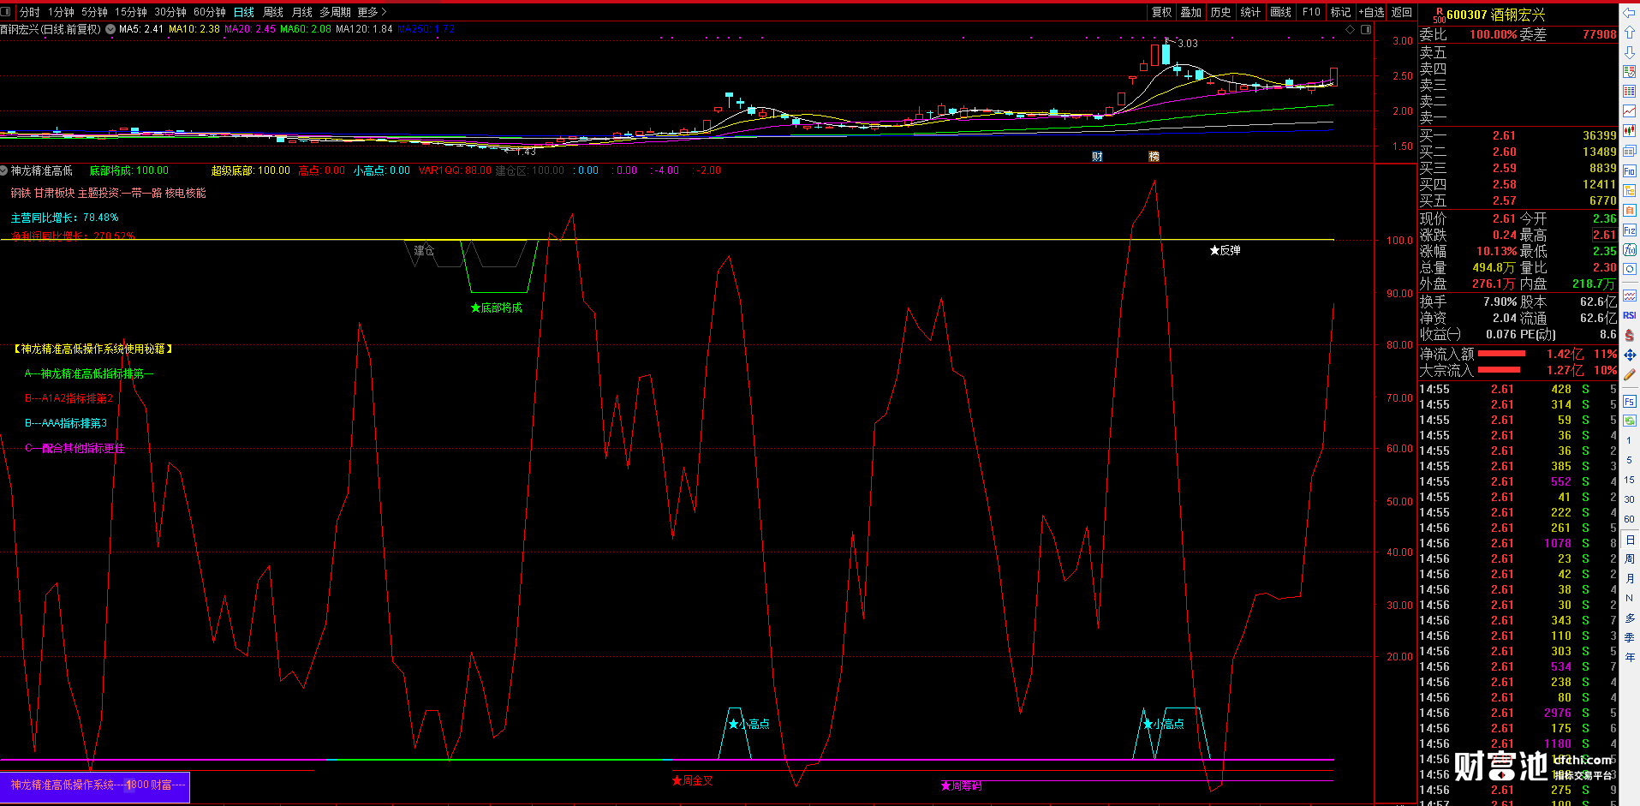Select the 1 period in the right sidebar
This screenshot has height=806, width=1640.
[x=1629, y=440]
